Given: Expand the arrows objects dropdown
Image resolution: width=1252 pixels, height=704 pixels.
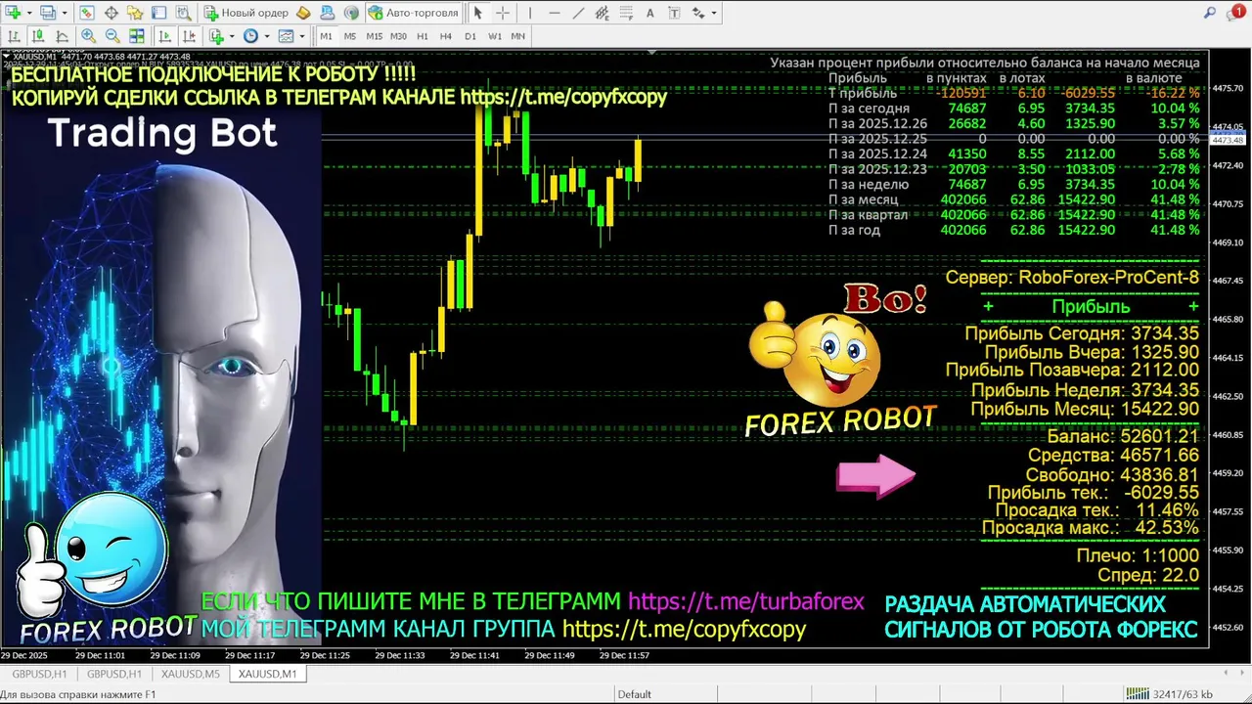Looking at the screenshot, I should click(714, 13).
